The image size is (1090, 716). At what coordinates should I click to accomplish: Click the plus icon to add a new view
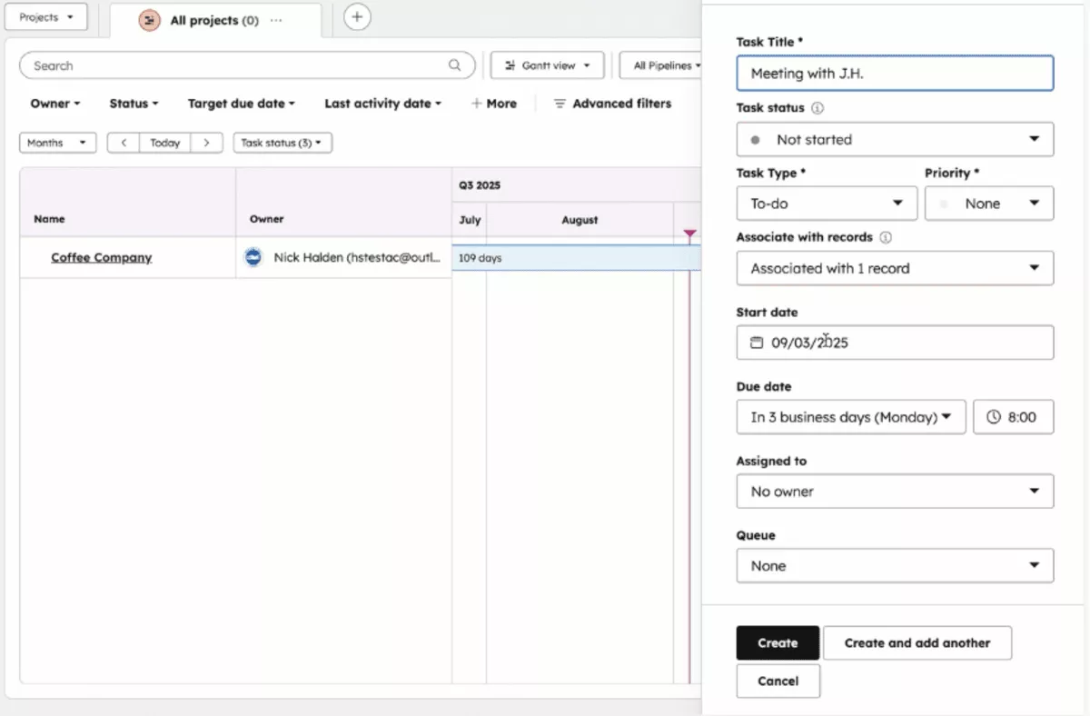pyautogui.click(x=356, y=16)
